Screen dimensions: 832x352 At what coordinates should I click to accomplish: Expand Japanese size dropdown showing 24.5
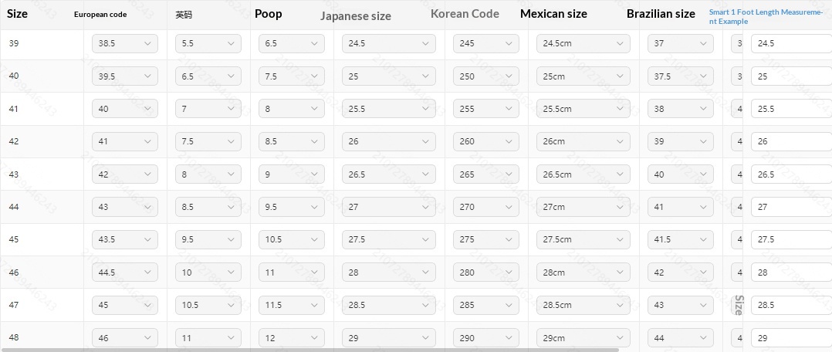[388, 44]
